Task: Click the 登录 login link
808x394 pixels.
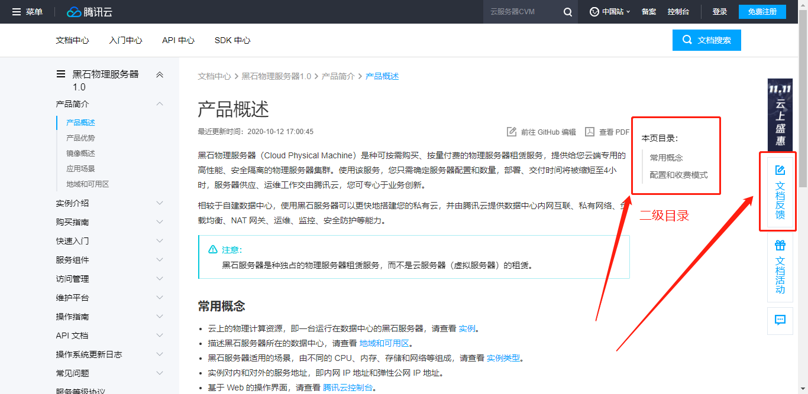Action: coord(720,12)
